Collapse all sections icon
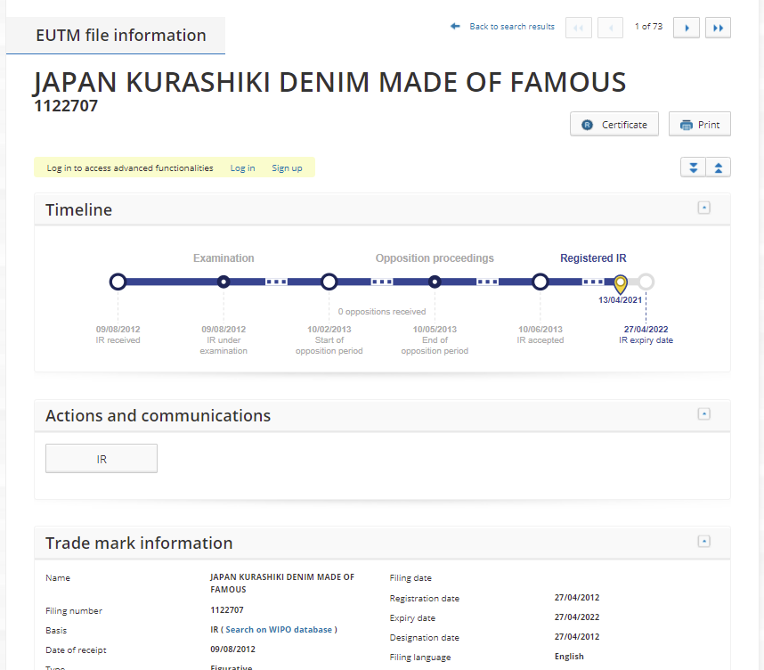 [719, 167]
